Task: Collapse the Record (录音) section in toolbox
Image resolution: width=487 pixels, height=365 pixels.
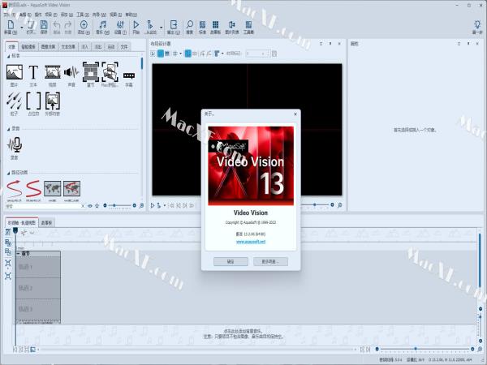Action: point(8,129)
